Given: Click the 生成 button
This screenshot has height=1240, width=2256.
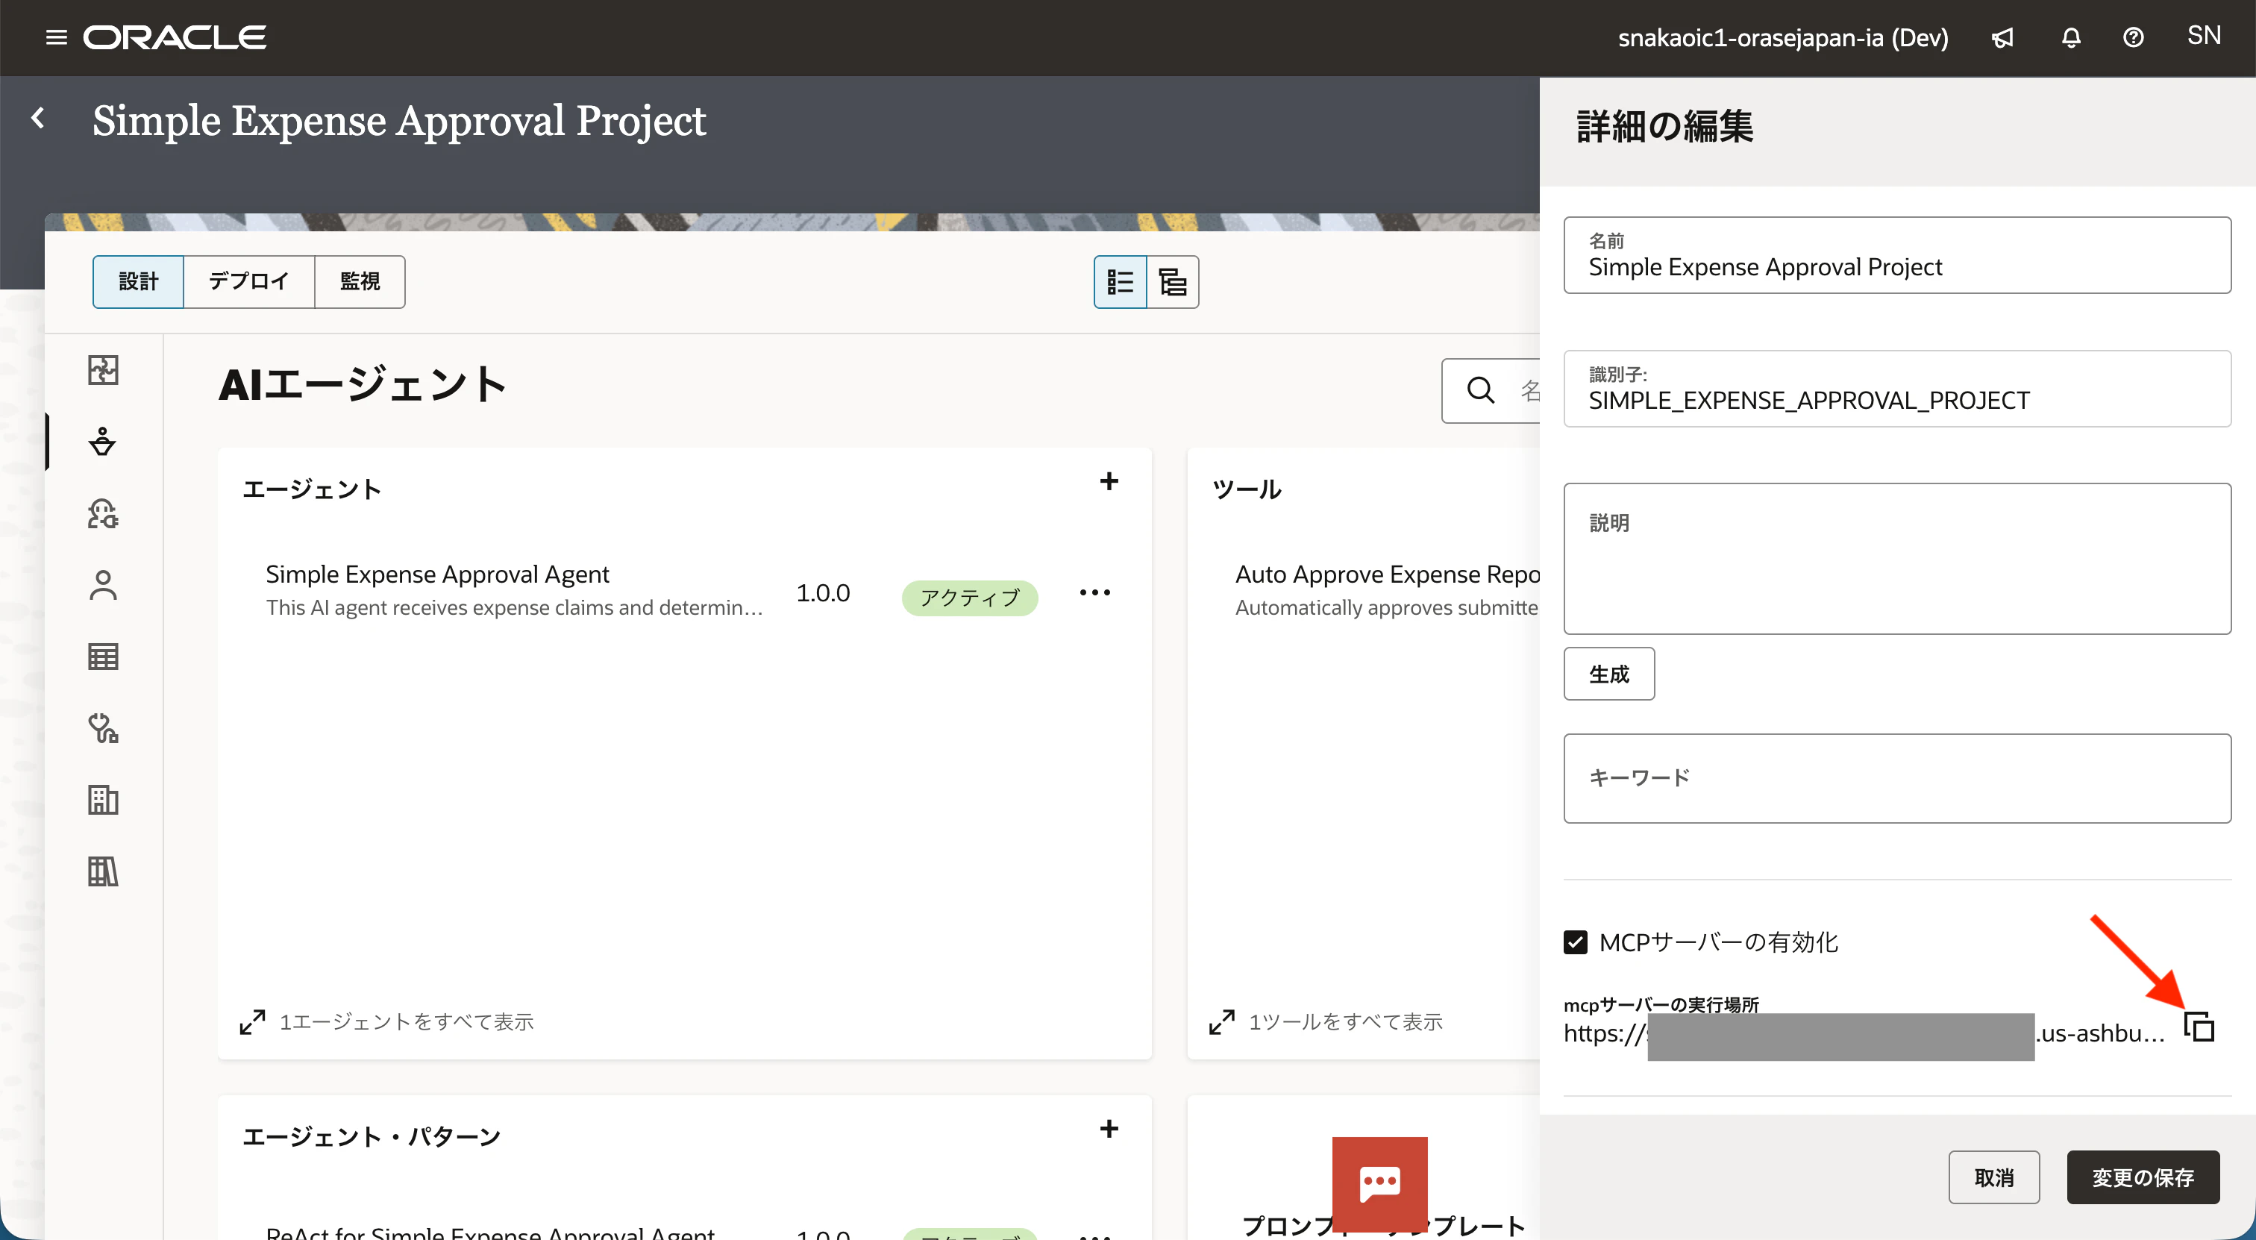Looking at the screenshot, I should click(x=1610, y=674).
